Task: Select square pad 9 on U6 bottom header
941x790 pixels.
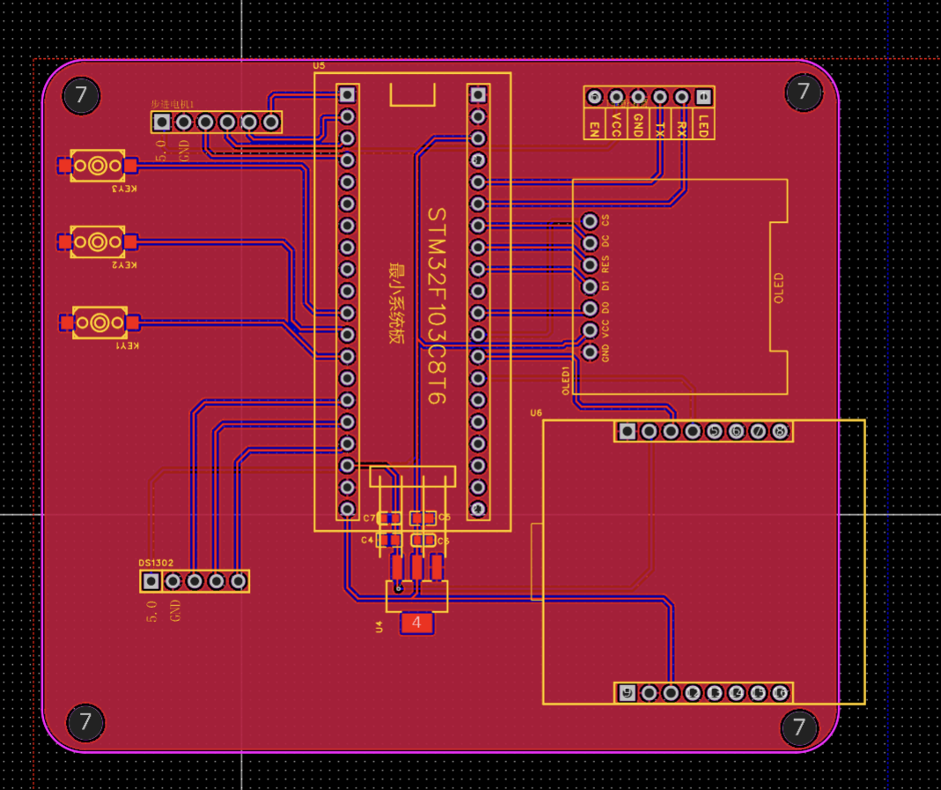Action: [x=627, y=693]
